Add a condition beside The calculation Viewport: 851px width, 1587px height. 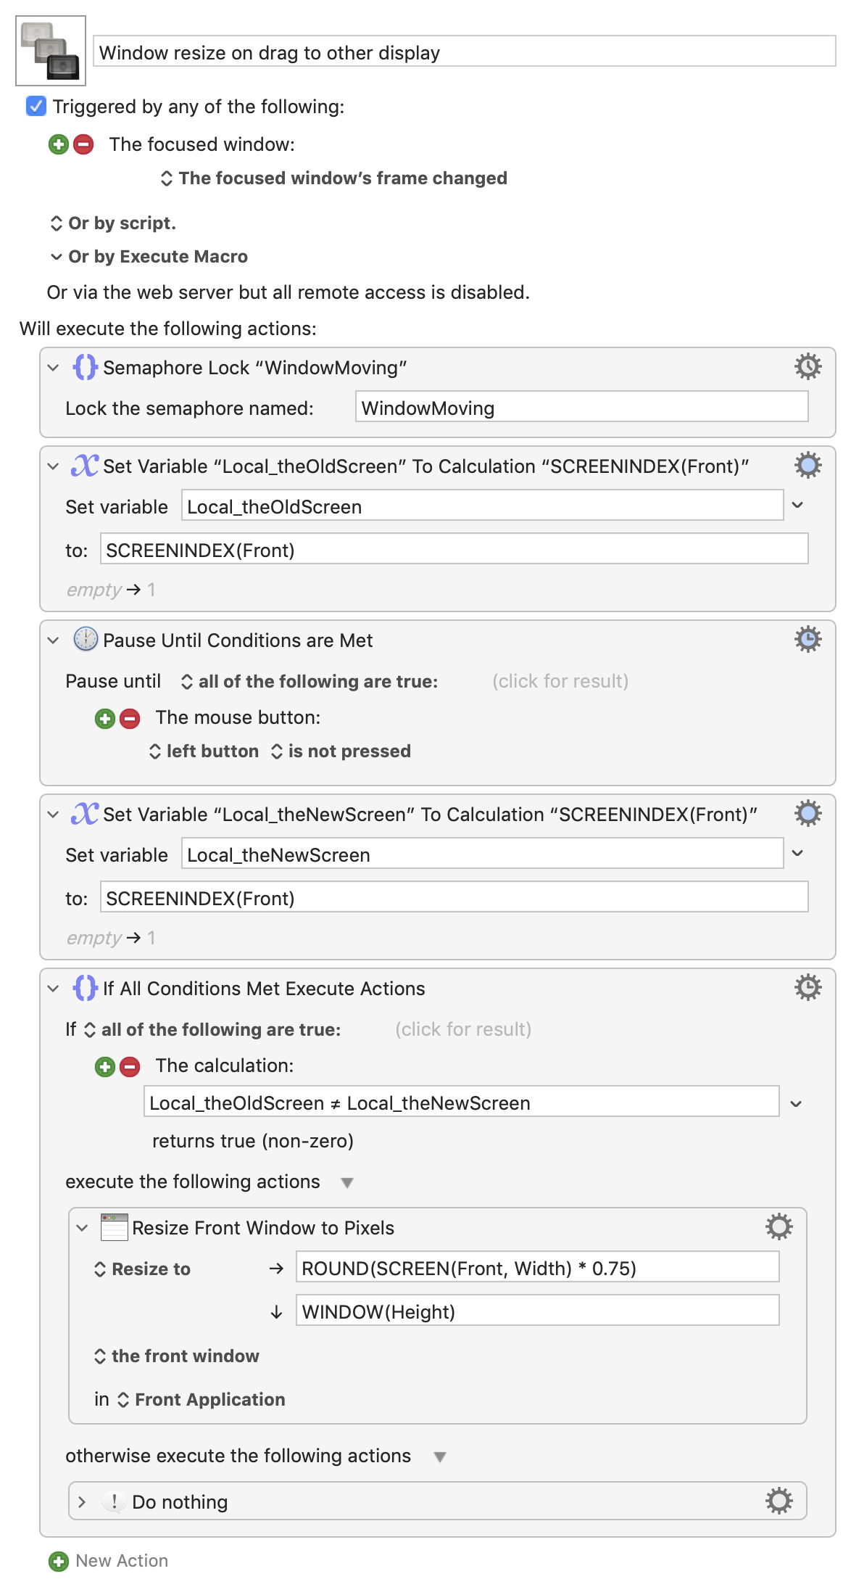point(105,1067)
